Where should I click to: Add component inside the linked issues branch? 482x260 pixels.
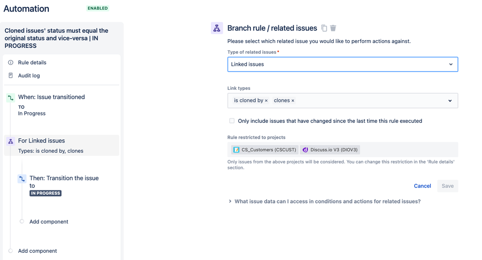48,222
